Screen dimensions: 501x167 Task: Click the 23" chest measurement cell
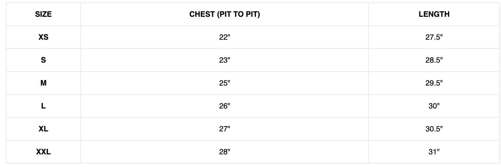click(224, 60)
